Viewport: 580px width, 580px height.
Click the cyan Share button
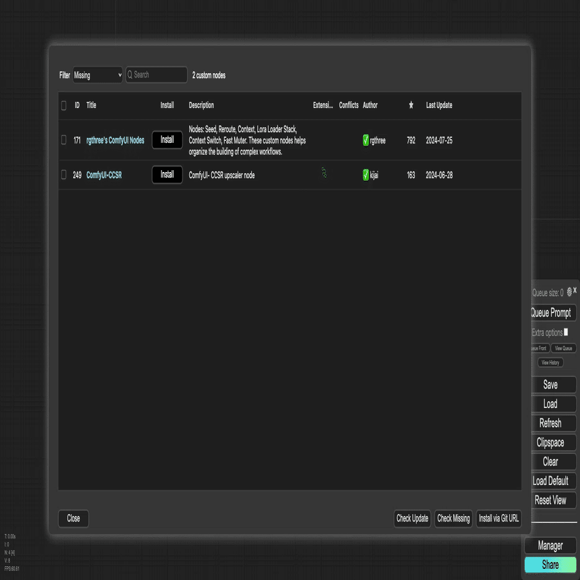point(550,565)
